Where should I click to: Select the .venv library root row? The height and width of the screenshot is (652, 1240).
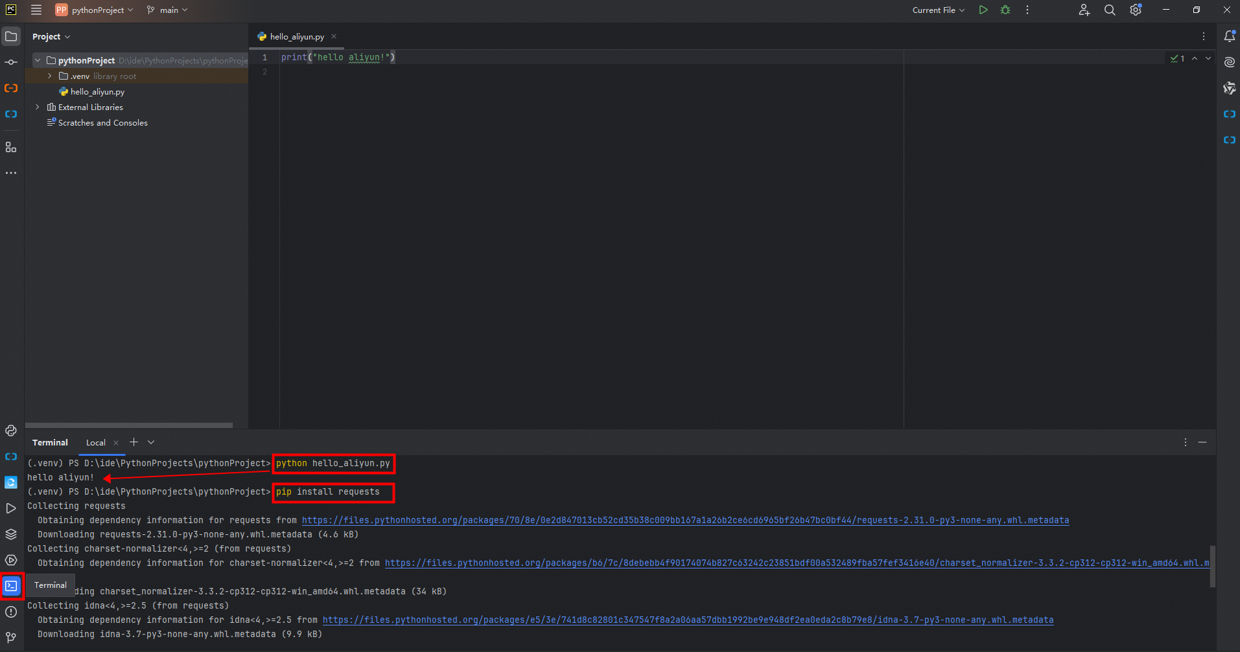tap(137, 76)
